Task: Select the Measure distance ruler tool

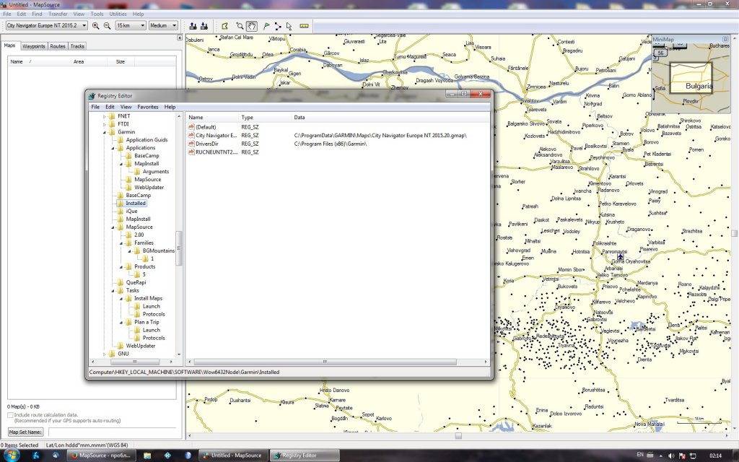Action: pos(304,26)
